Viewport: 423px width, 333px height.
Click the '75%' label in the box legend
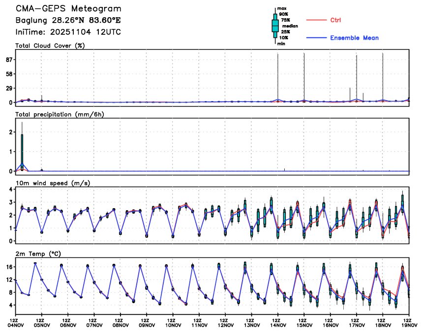[285, 20]
